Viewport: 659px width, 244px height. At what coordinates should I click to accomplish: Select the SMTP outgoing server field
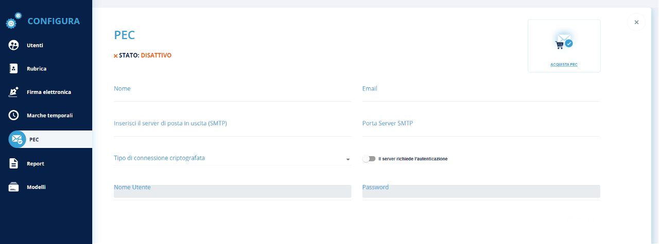pos(232,128)
